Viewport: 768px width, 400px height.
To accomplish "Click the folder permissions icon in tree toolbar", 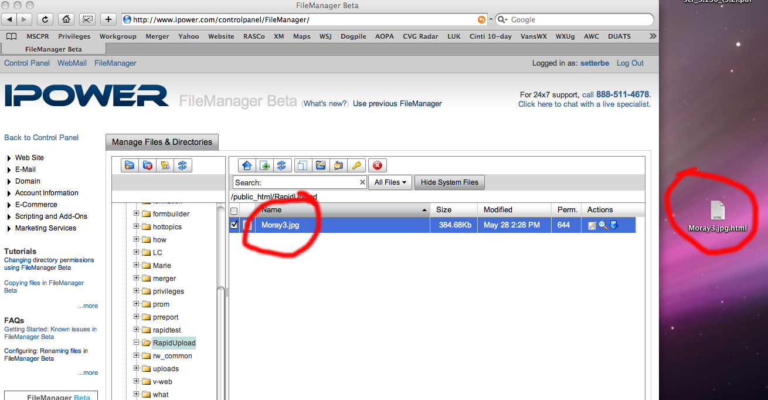I will point(165,165).
